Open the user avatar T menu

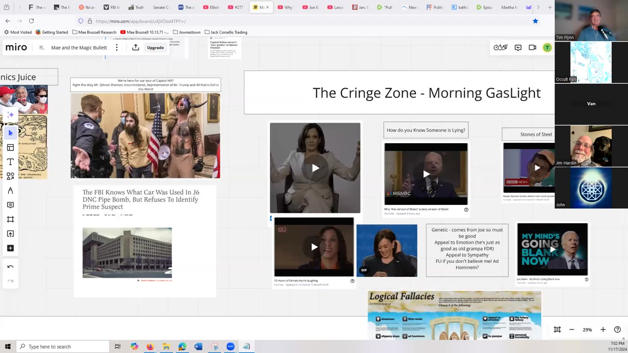(x=547, y=48)
